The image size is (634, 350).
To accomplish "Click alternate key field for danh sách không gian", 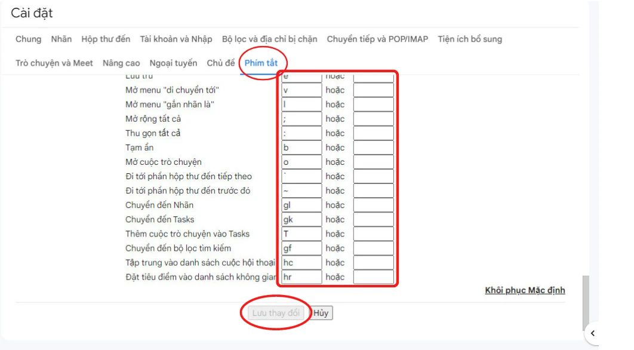I will 374,277.
